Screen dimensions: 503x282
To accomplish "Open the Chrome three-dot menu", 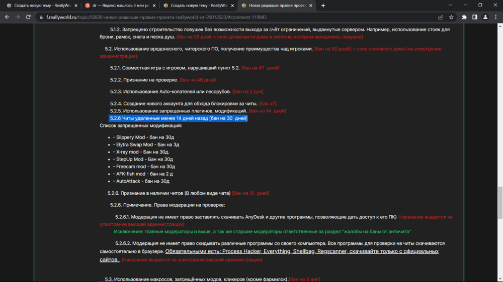I will (496, 17).
